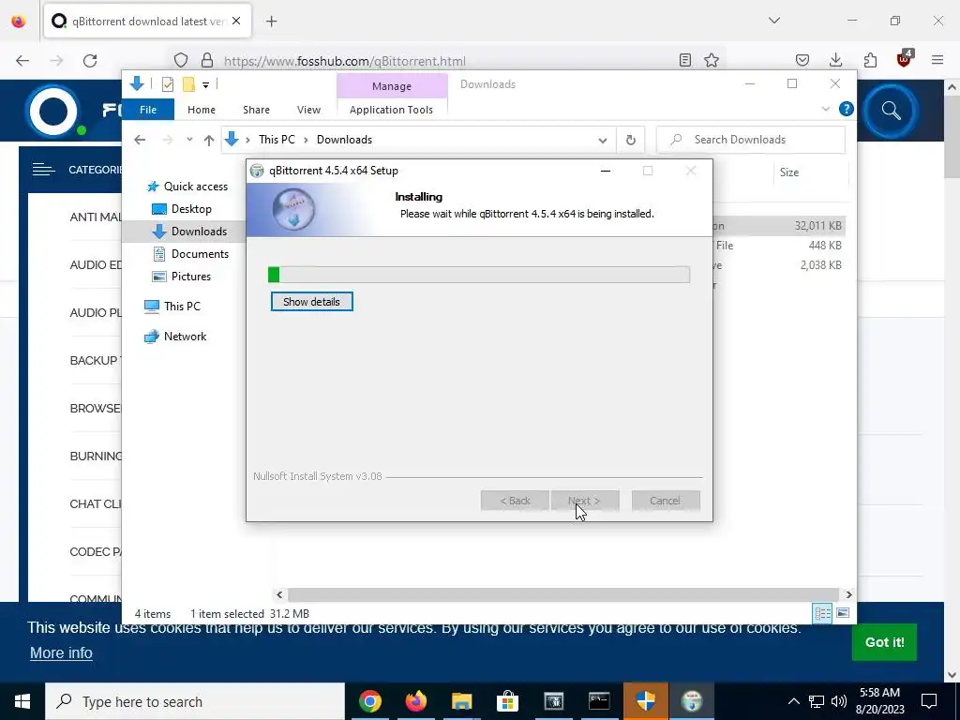Open the Windows Start menu
The height and width of the screenshot is (720, 960).
pyautogui.click(x=22, y=701)
